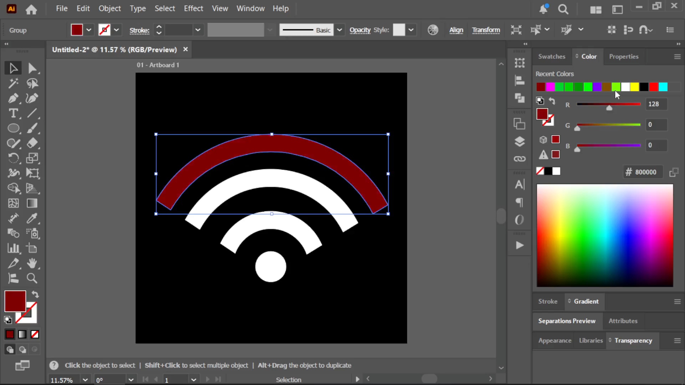Open the Stroke panel link in control bar
The image size is (685, 385).
click(139, 31)
